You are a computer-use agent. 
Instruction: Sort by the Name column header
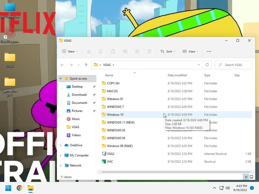(x=109, y=75)
